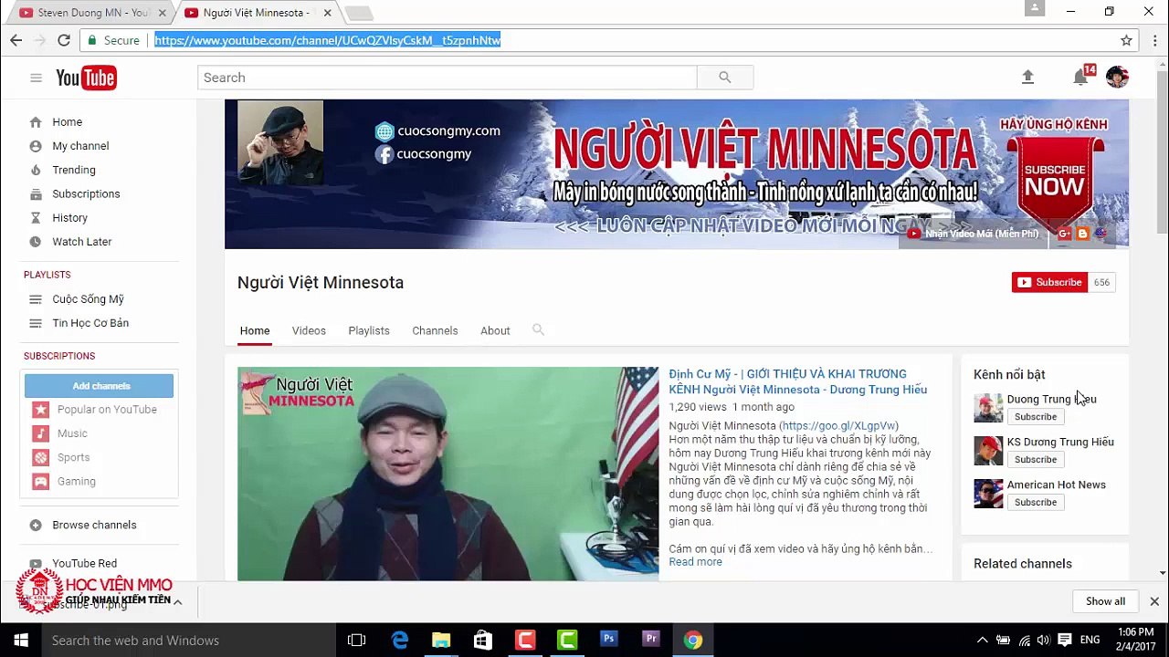Viewport: 1169px width, 657px height.
Task: Click the Blogger icon on banner
Action: (x=1083, y=234)
